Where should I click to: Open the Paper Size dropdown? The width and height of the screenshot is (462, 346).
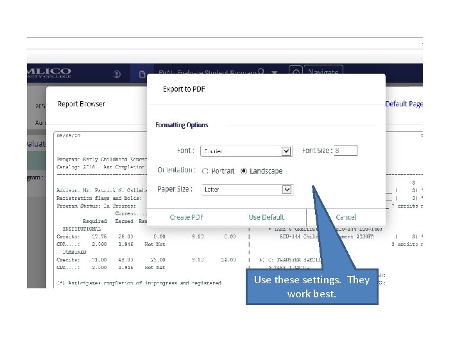[x=248, y=190]
